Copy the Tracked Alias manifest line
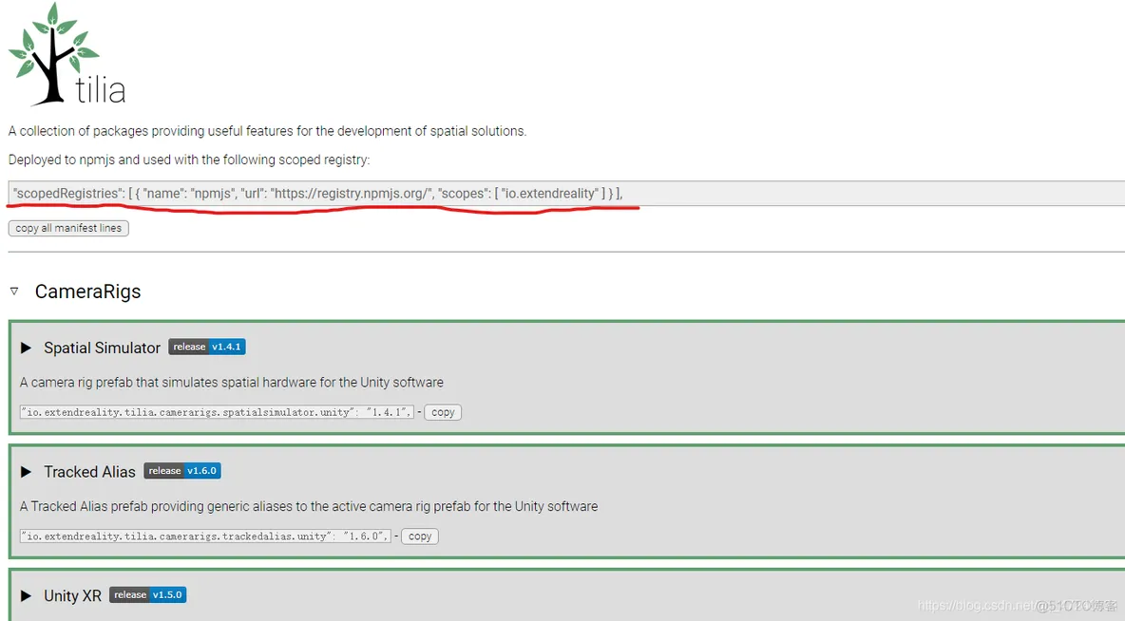 (x=420, y=536)
